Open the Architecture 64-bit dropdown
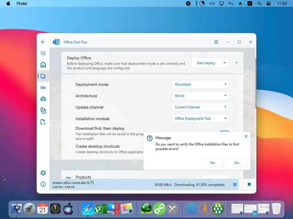This screenshot has height=219, width=293. 200,96
